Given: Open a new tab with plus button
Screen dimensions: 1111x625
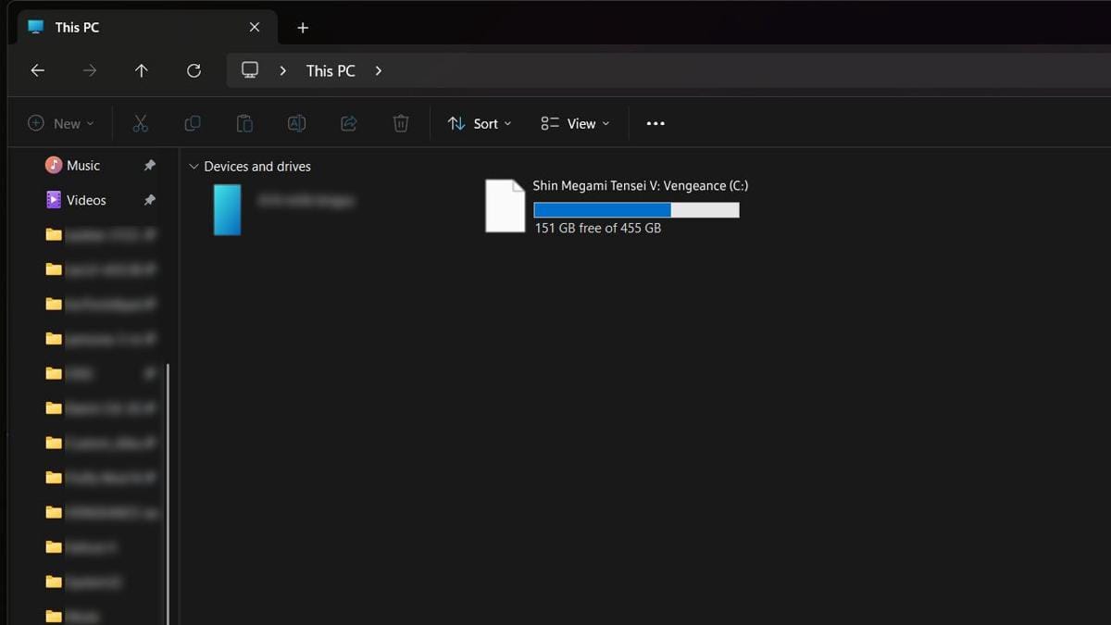Looking at the screenshot, I should tap(303, 28).
